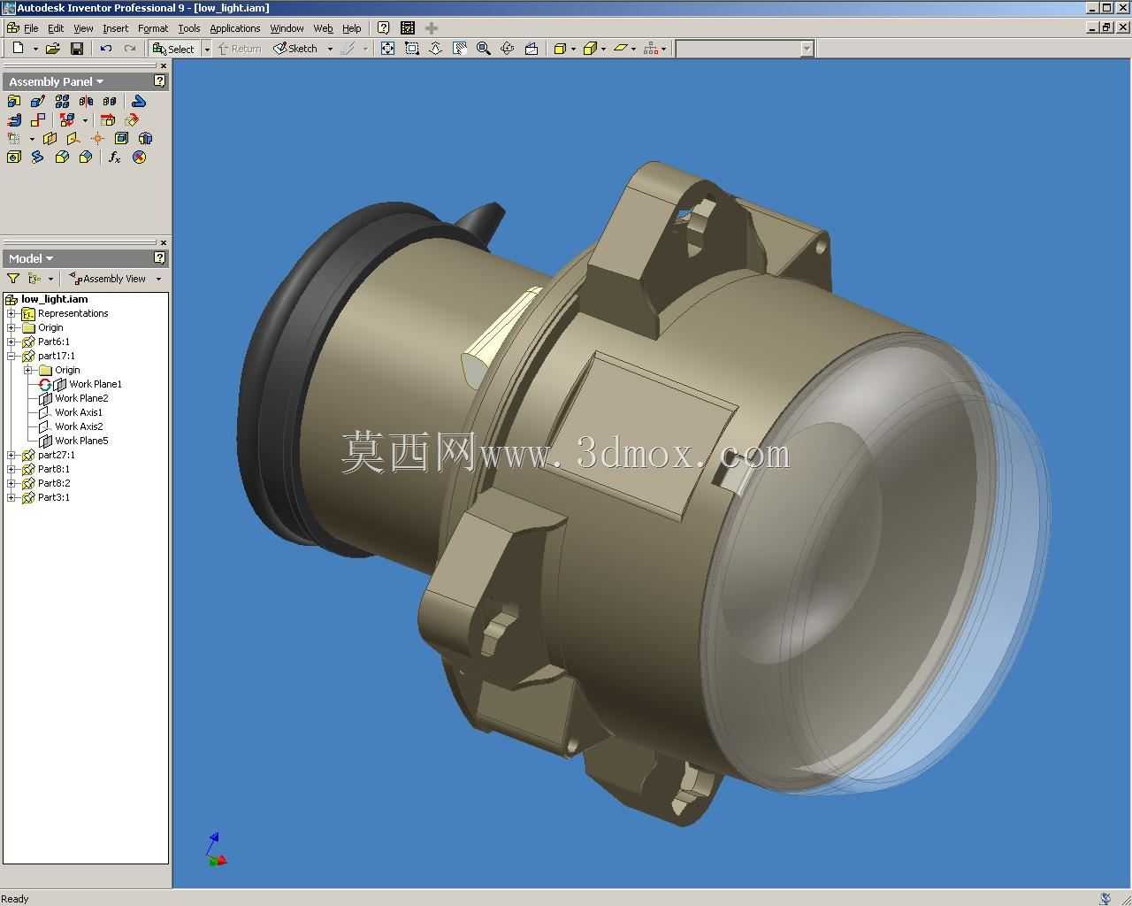Activate the Zoom Window tool
The height and width of the screenshot is (906, 1132).
click(411, 49)
